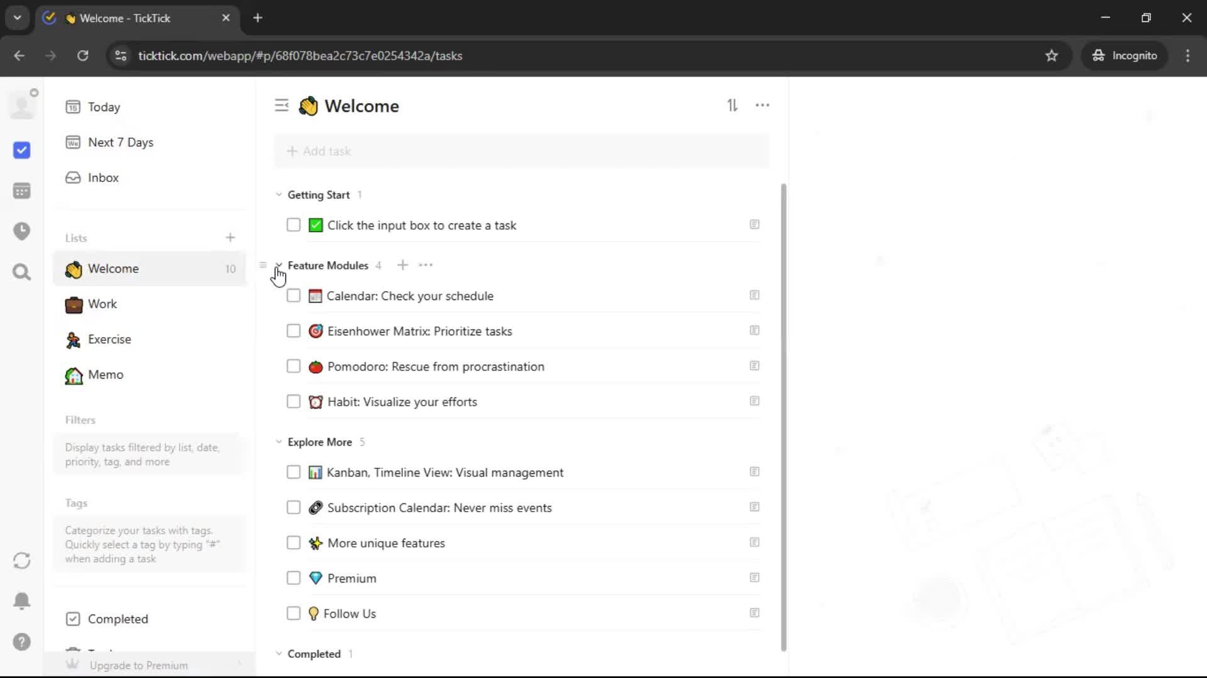Viewport: 1207px width, 678px height.
Task: Open the Notifications bell icon
Action: pyautogui.click(x=21, y=601)
